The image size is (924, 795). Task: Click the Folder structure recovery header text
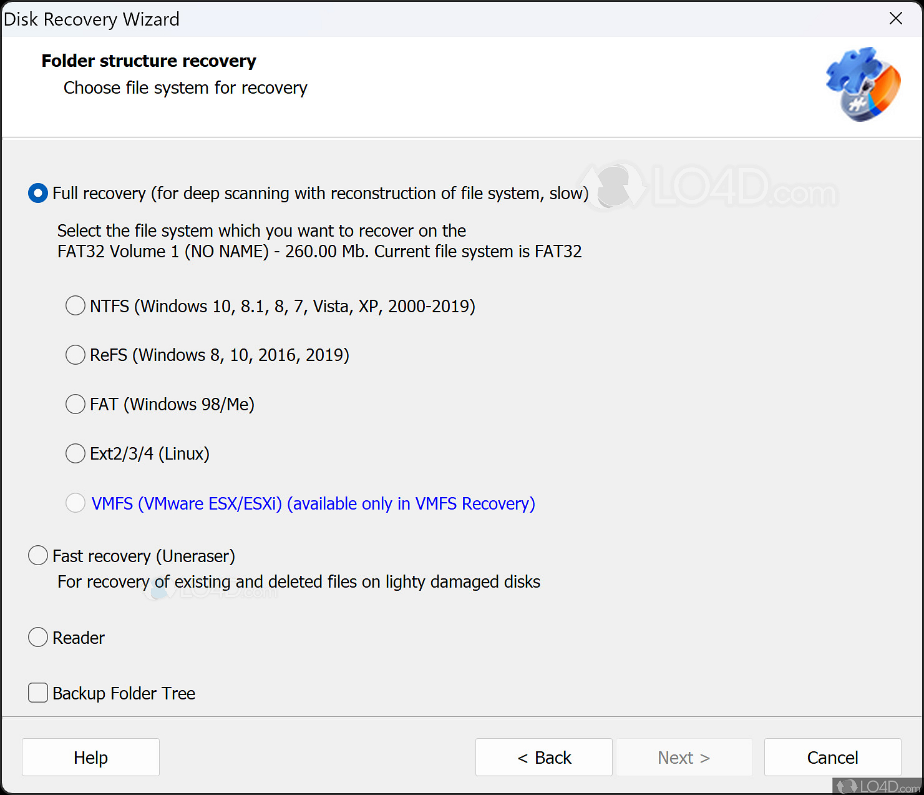point(148,61)
